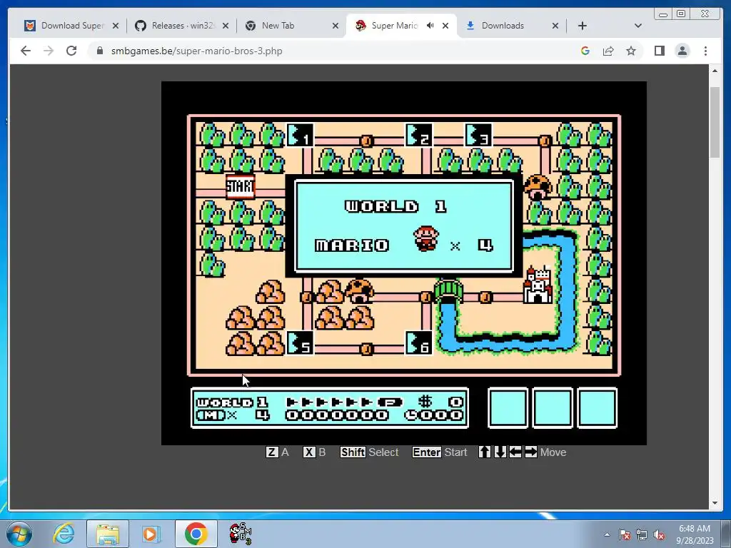Viewport: 731px width, 548px height.
Task: Click the Shift Select control label
Action: (369, 452)
